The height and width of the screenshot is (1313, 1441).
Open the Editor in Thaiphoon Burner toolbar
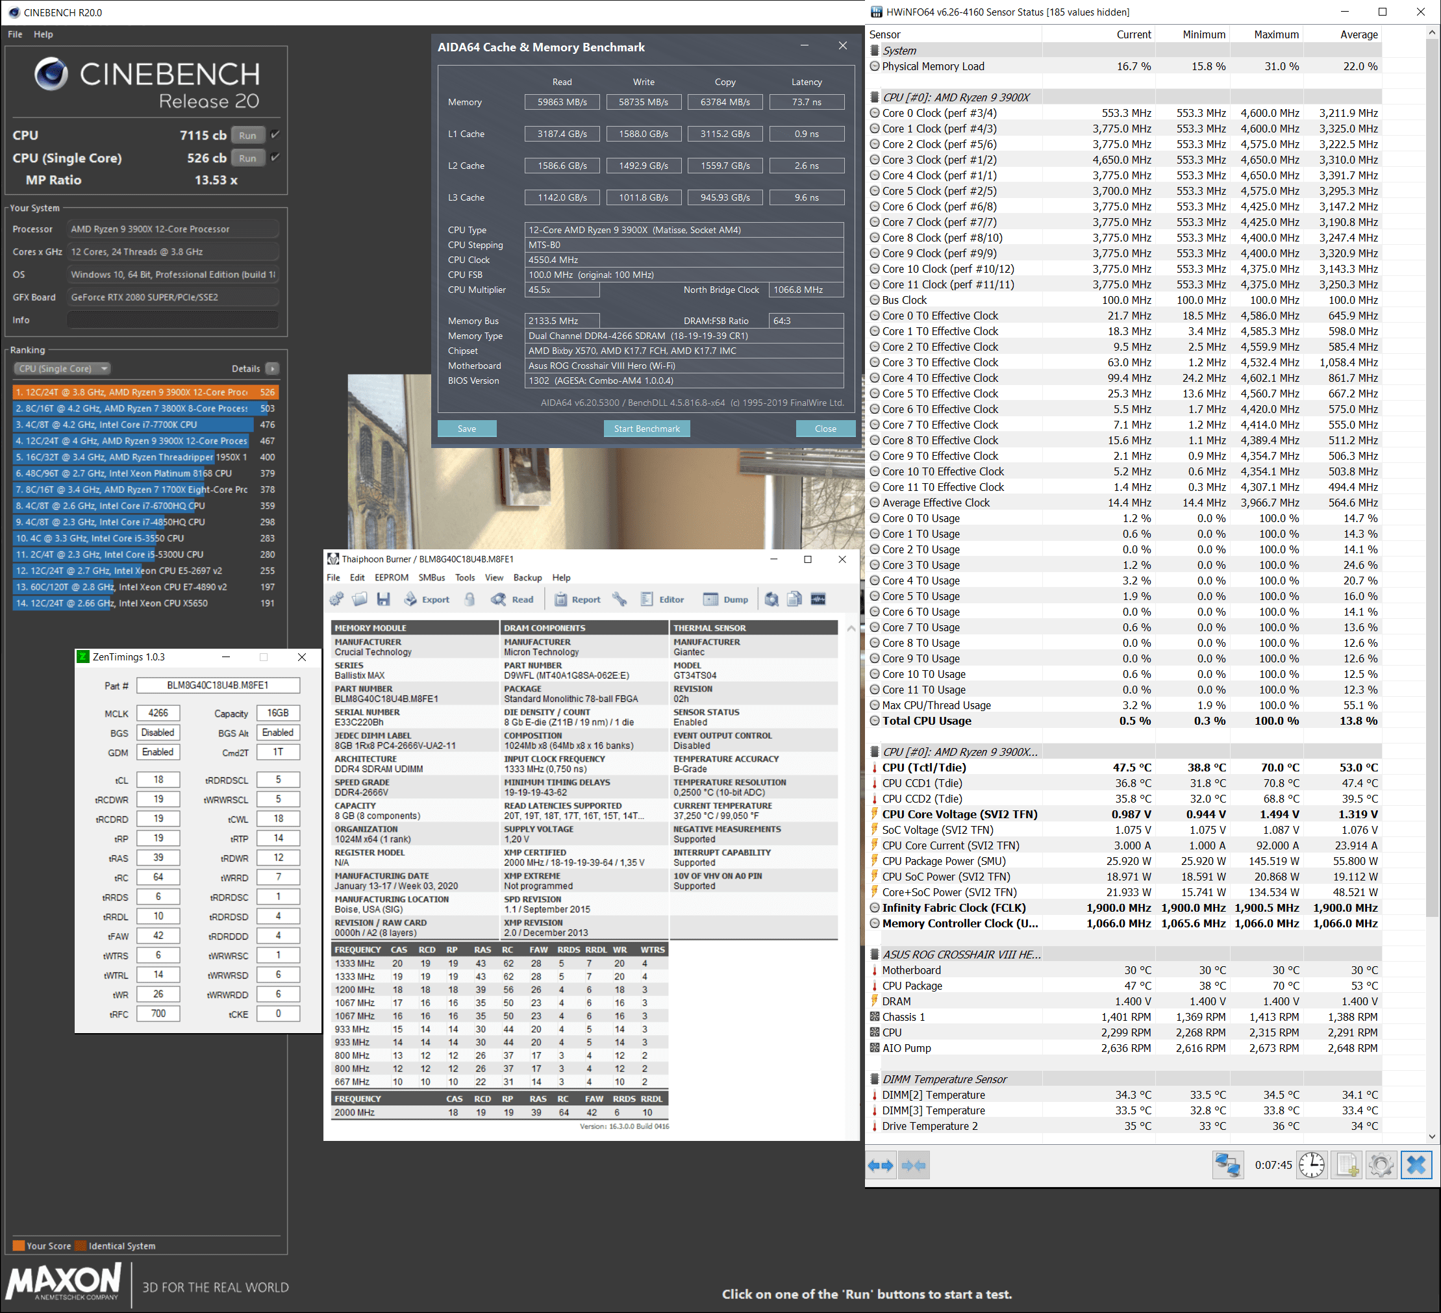point(662,599)
